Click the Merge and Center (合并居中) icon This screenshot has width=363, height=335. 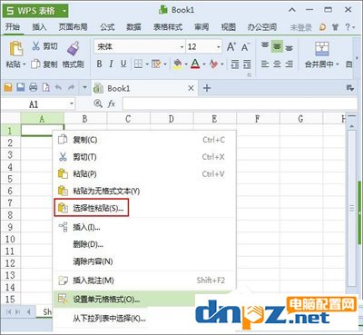(322, 48)
